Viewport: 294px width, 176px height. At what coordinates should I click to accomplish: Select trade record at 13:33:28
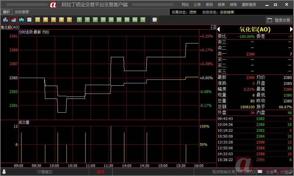255,142
